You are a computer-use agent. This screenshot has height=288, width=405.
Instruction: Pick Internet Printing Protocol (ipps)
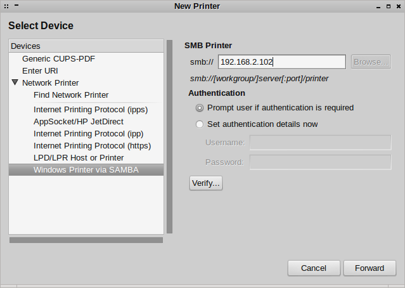(x=91, y=109)
